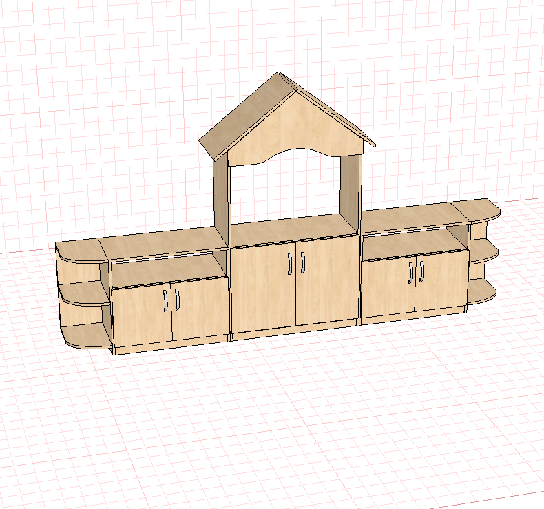Select the right cabinet's top board
Image resolution: width=544 pixels, height=509 pixels.
(415, 218)
